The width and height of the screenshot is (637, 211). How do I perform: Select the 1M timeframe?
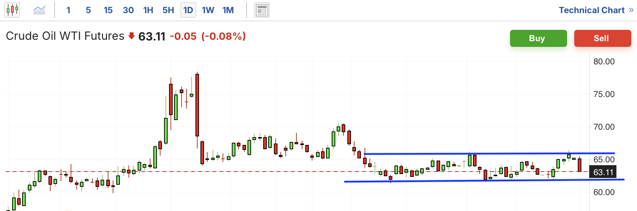click(228, 10)
